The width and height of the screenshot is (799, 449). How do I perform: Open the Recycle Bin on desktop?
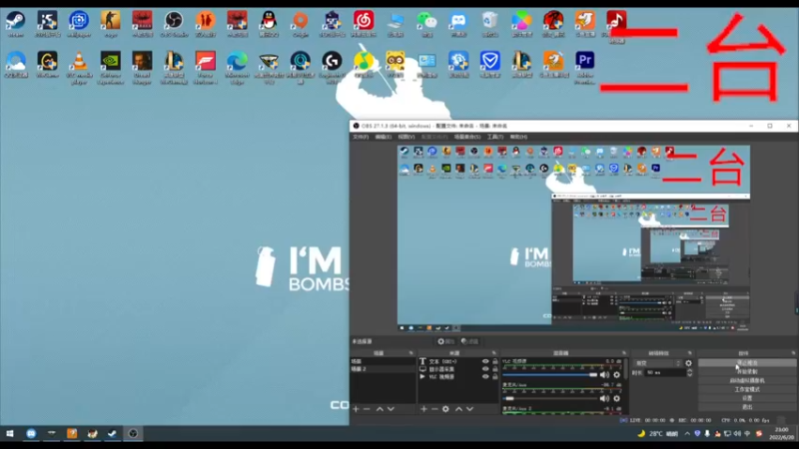pyautogui.click(x=489, y=24)
